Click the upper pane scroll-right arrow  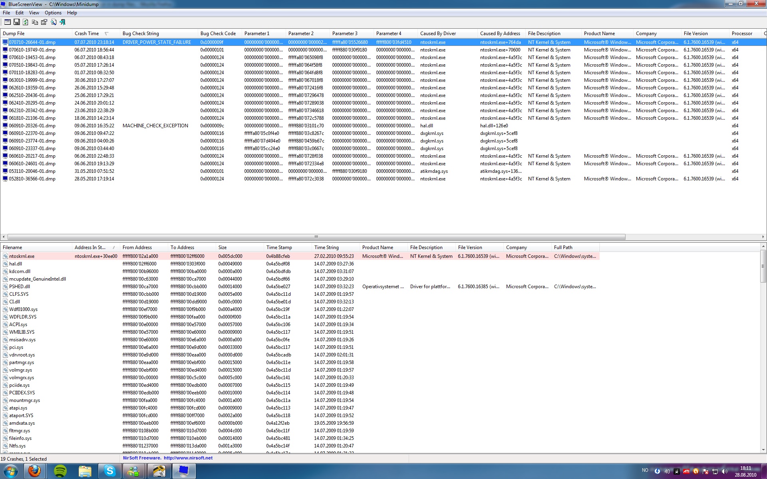coord(763,237)
